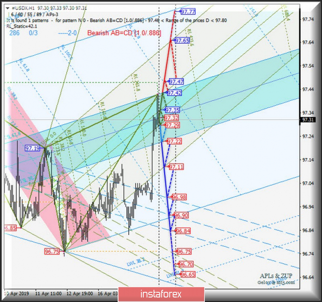Click the dashed 2-0 legend entry
The image size is (322, 302).
[x=68, y=33]
